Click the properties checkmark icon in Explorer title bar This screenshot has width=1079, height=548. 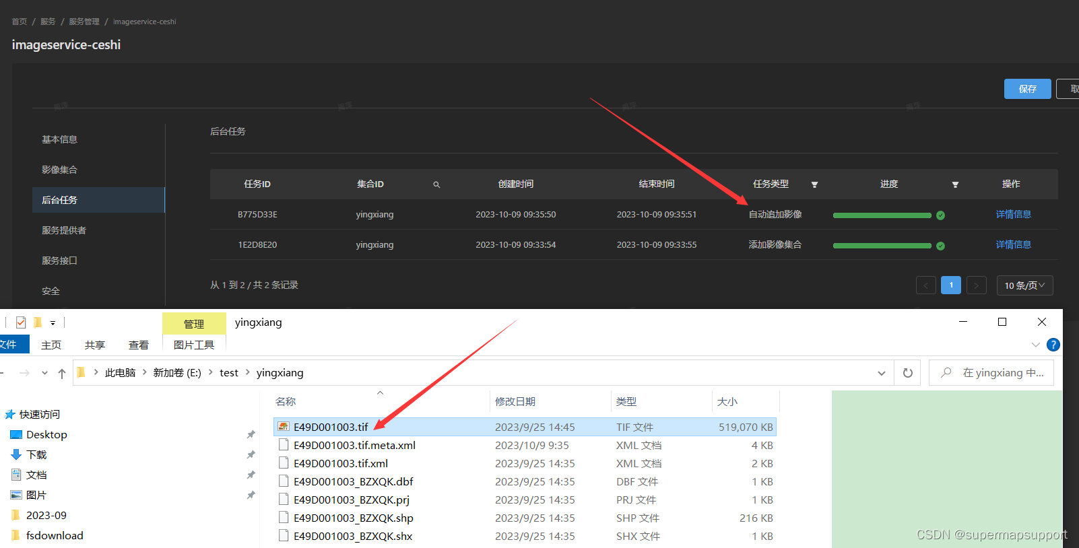tap(21, 322)
